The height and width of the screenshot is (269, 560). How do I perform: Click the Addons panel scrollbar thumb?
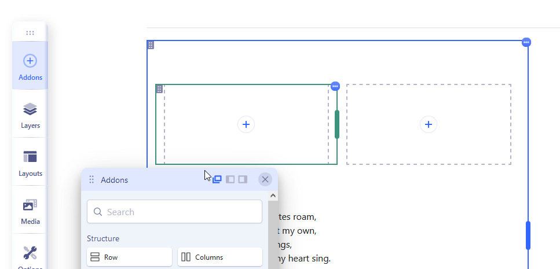(273, 235)
